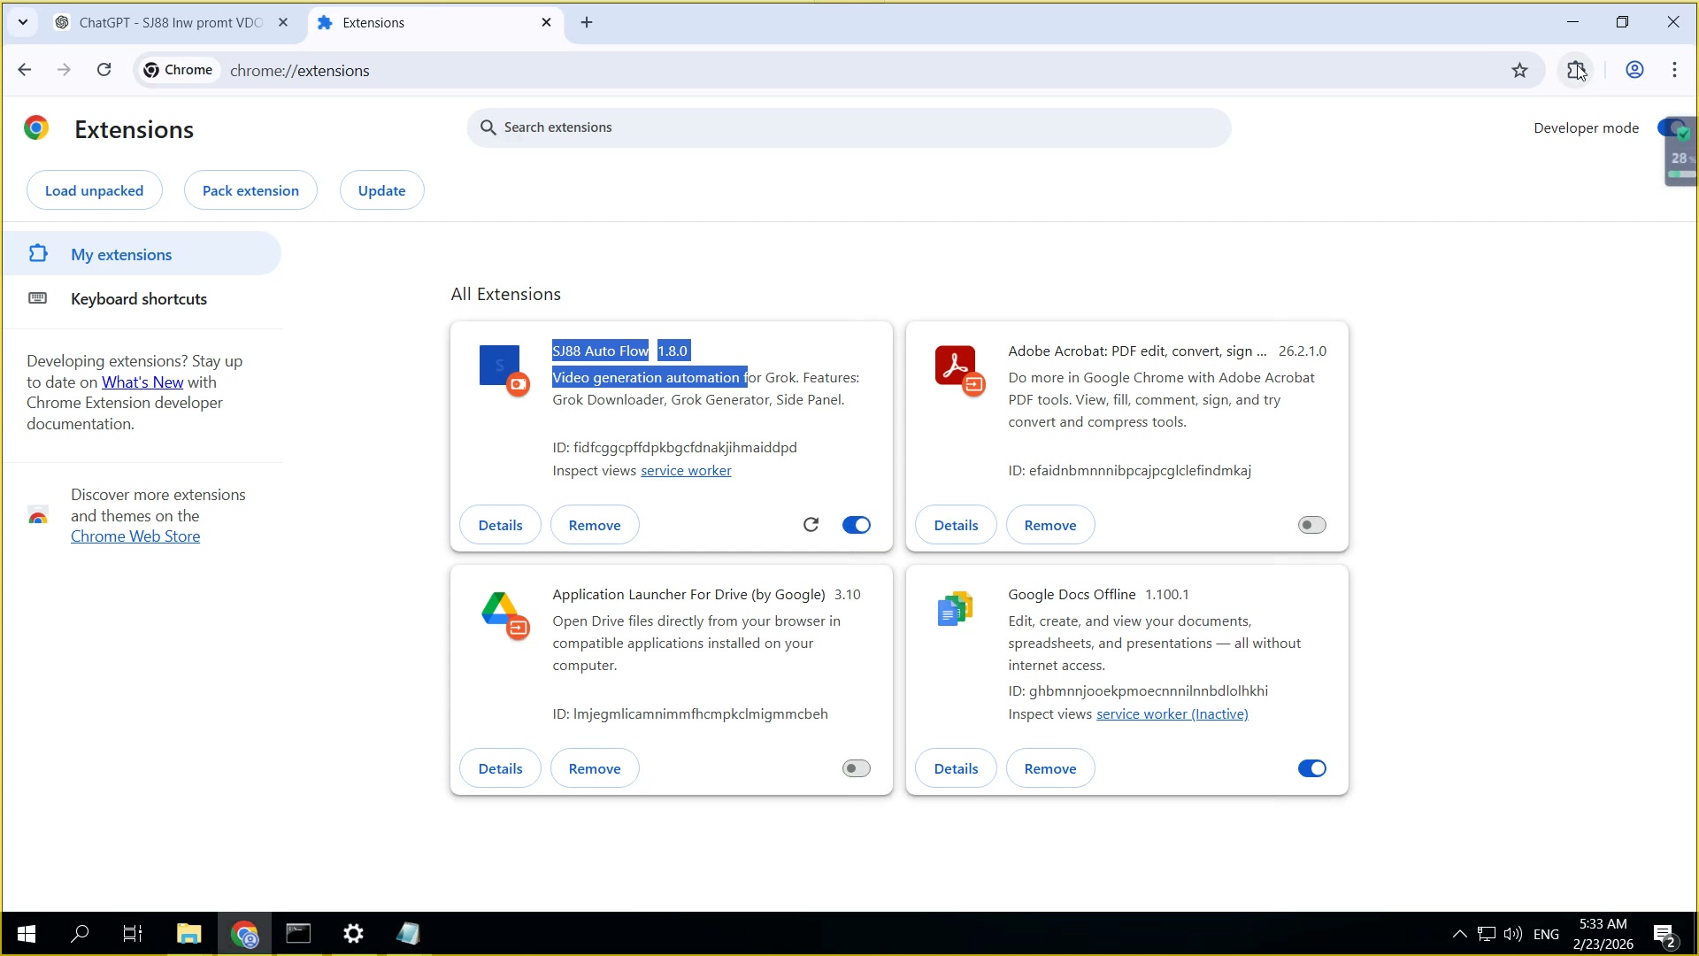Disable the SJ88 Auto Flow extension toggle

pyautogui.click(x=856, y=525)
